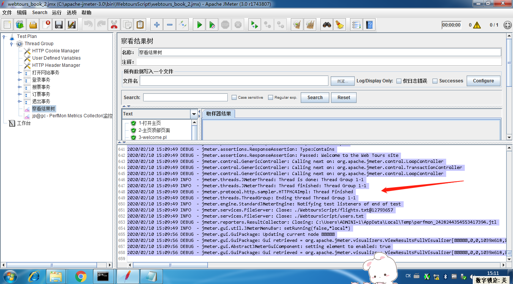Create a new test plan with New icon
Image resolution: width=513 pixels, height=284 pixels.
[7, 25]
